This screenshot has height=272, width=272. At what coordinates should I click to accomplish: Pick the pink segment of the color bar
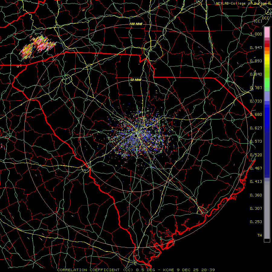pos(267,32)
